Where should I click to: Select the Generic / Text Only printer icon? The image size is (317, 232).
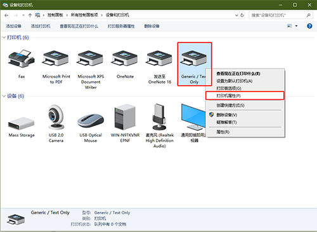(193, 59)
